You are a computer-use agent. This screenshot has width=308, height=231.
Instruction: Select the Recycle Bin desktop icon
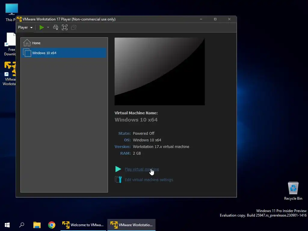[x=293, y=191]
